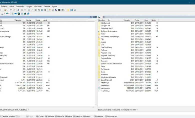
Task: Click F5 Copiar button
Action: click(40, 116)
